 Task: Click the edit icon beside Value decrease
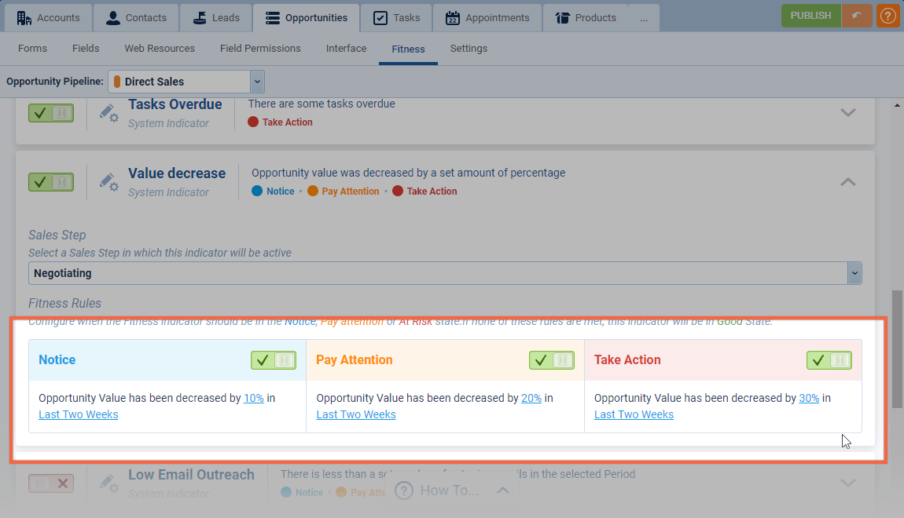pyautogui.click(x=108, y=182)
